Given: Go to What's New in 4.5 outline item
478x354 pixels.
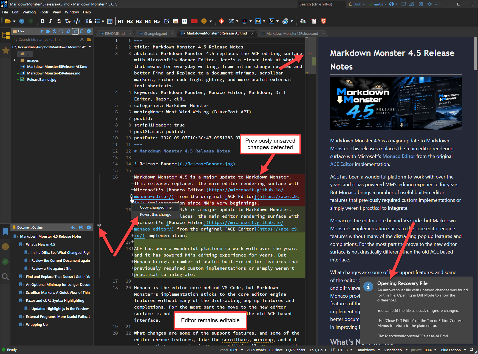Looking at the screenshot, I should [40, 244].
